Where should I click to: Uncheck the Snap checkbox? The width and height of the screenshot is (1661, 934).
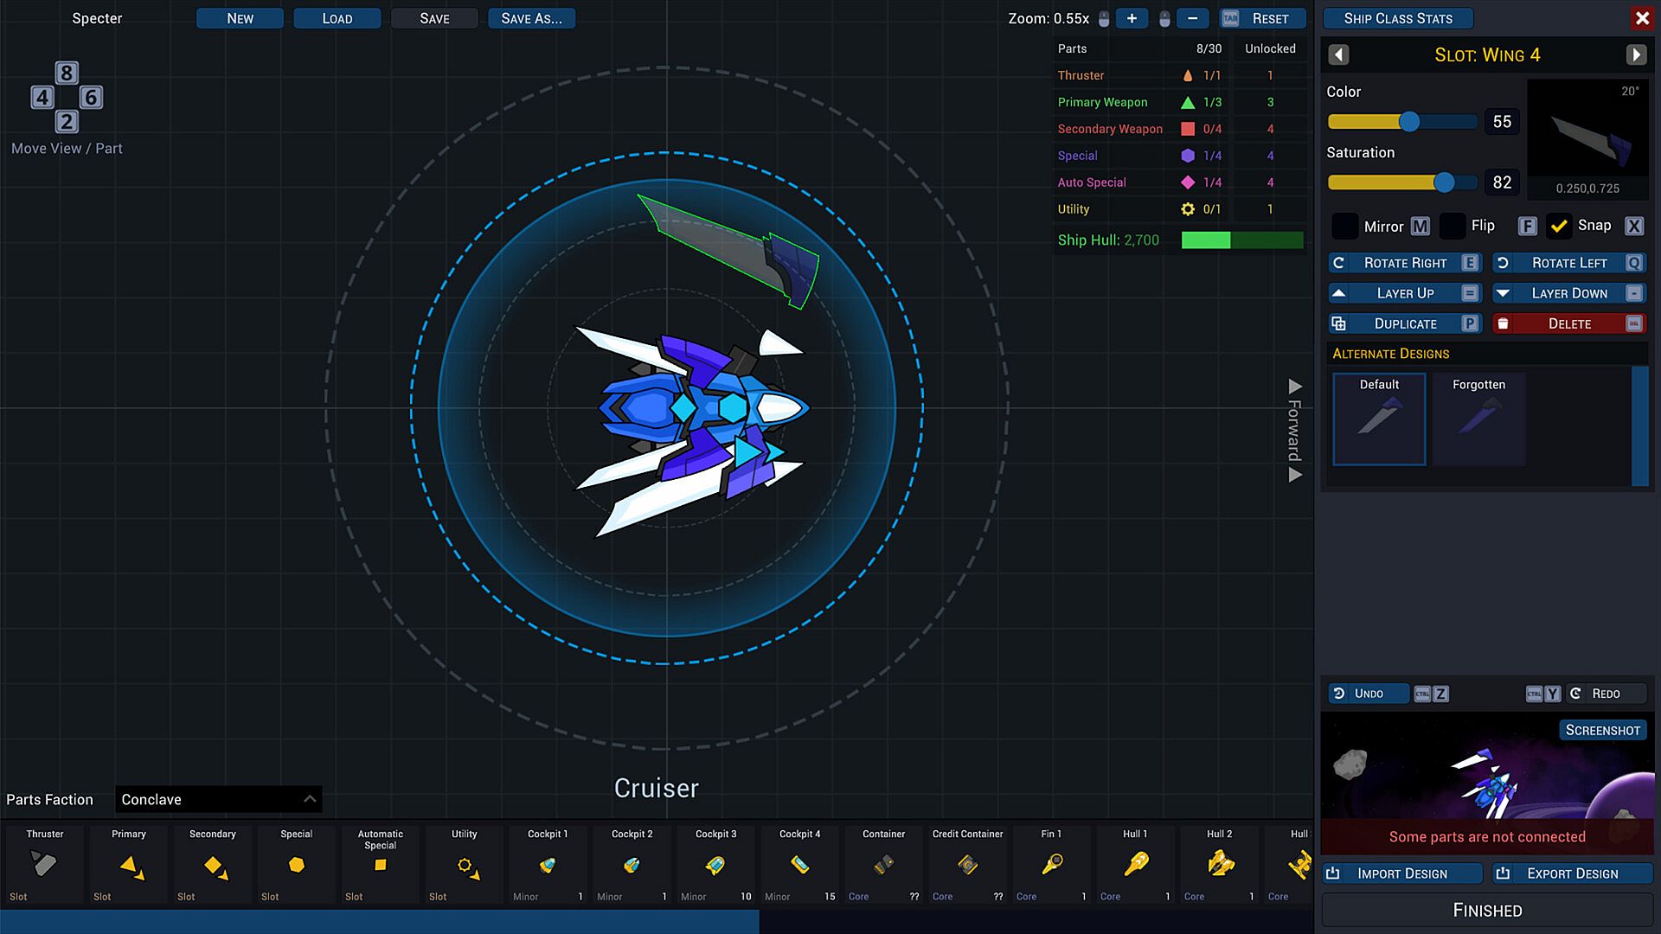coord(1559,227)
